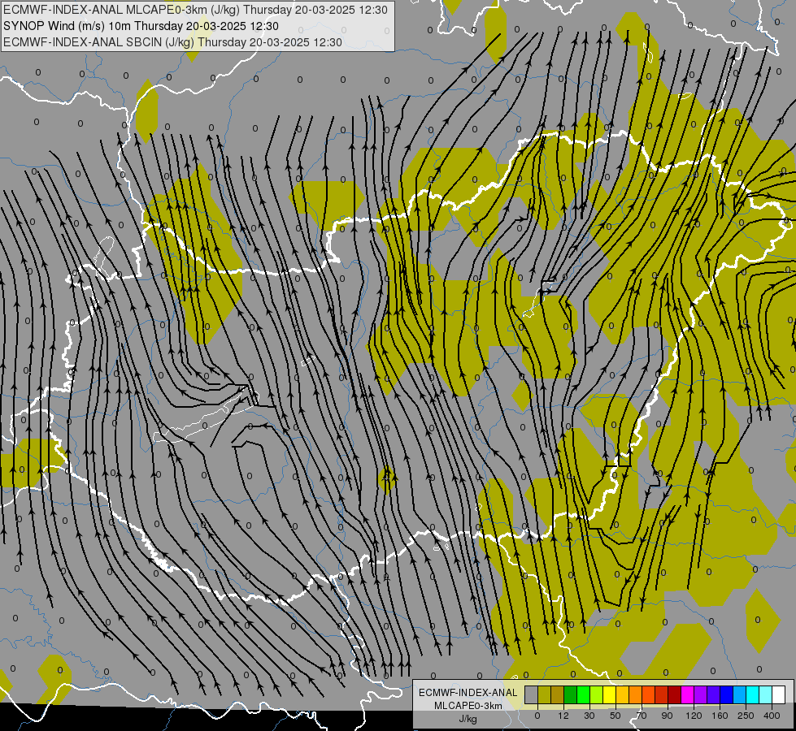Select the magenta swatch in the scale
Image resolution: width=796 pixels, height=731 pixels.
[x=688, y=694]
